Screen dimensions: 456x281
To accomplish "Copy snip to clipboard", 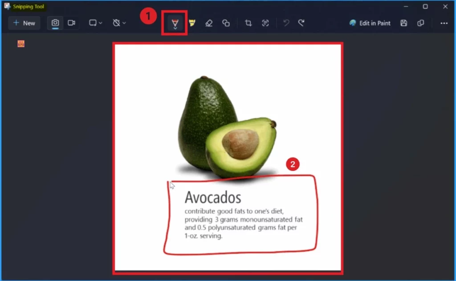I will tap(420, 23).
